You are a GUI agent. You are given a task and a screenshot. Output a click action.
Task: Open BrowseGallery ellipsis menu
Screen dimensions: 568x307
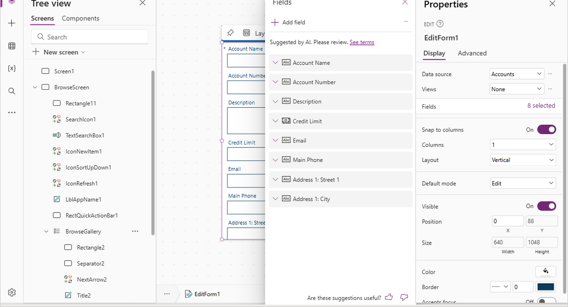coord(135,231)
